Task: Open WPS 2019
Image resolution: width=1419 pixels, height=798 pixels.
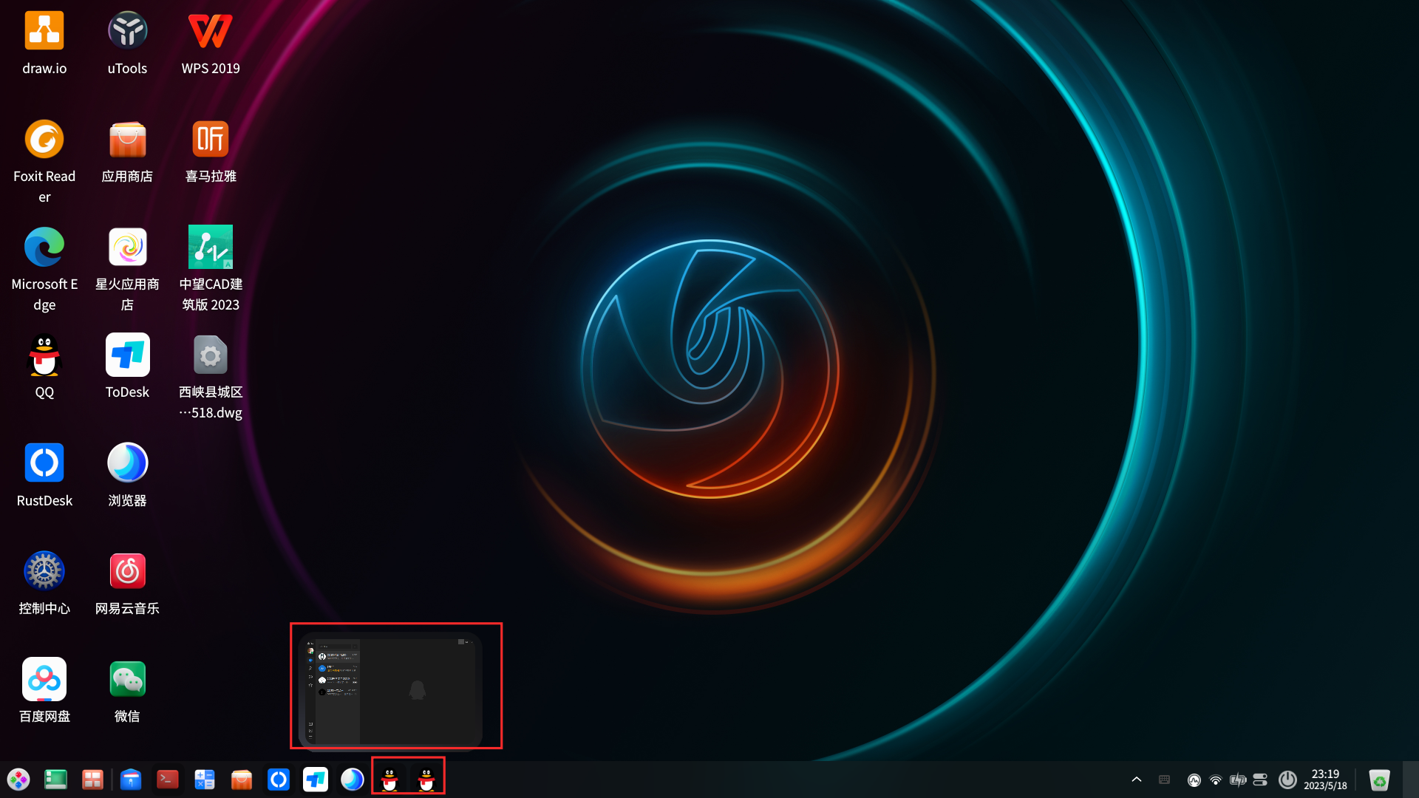Action: (210, 30)
